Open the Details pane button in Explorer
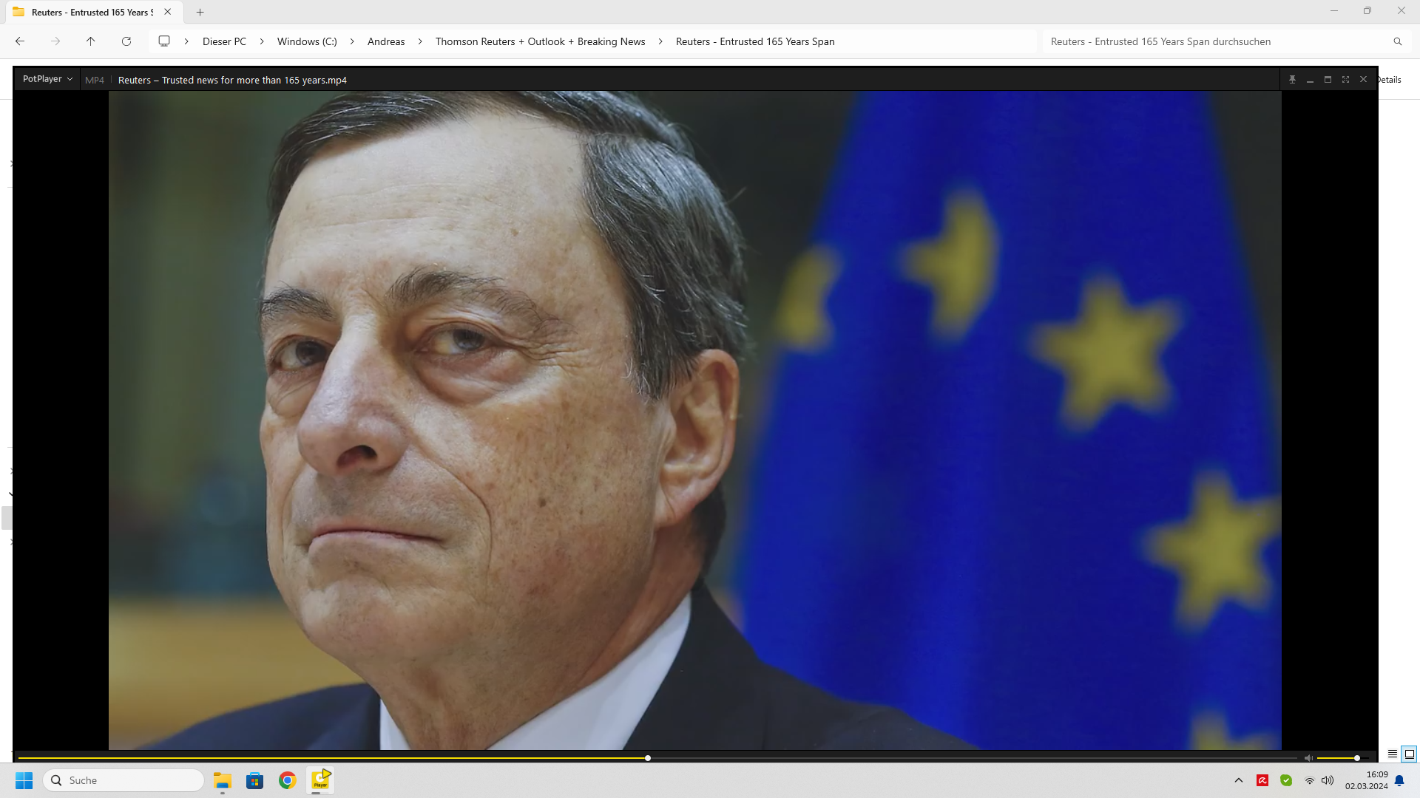Image resolution: width=1420 pixels, height=798 pixels. click(1390, 80)
